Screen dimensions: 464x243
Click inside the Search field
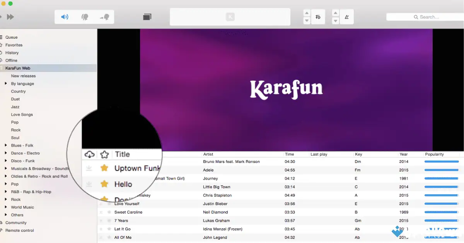click(429, 17)
